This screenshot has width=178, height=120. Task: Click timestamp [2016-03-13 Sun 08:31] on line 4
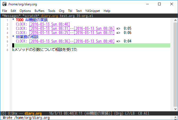click(94, 33)
